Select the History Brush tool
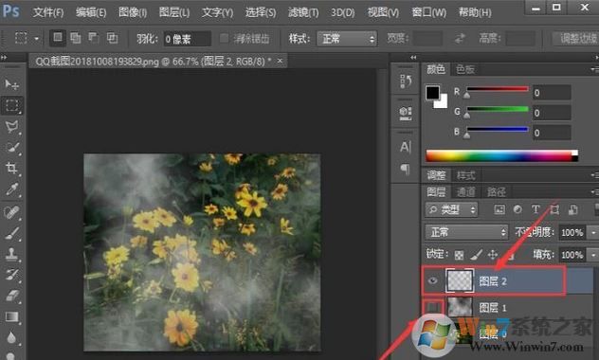The image size is (599, 360). (x=11, y=275)
